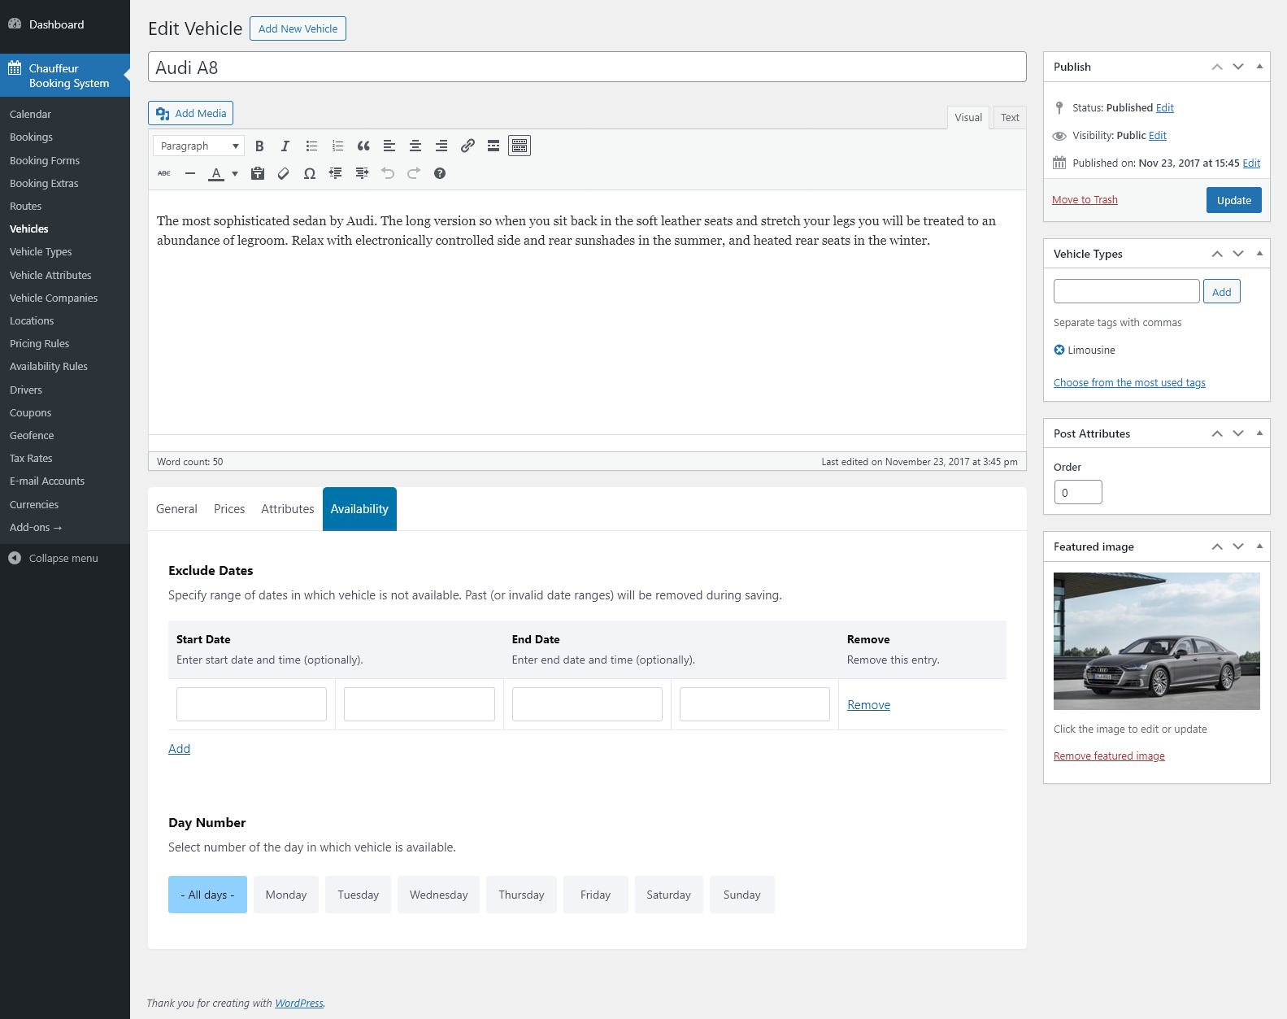This screenshot has height=1019, width=1287.
Task: Insert a horizontal line
Action: [190, 173]
